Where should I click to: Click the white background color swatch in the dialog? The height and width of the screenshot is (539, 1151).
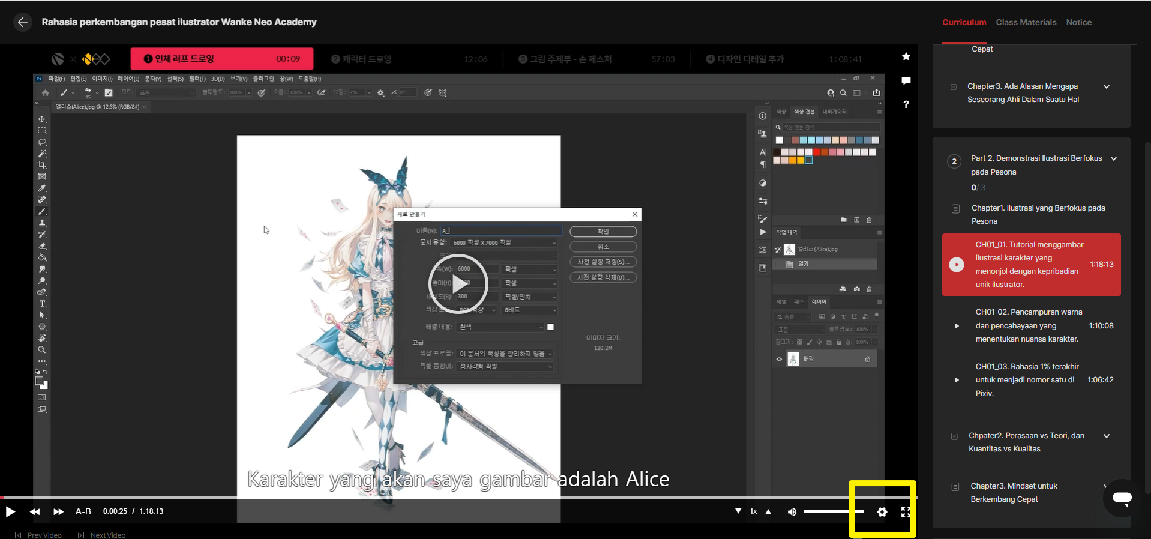[x=550, y=327]
